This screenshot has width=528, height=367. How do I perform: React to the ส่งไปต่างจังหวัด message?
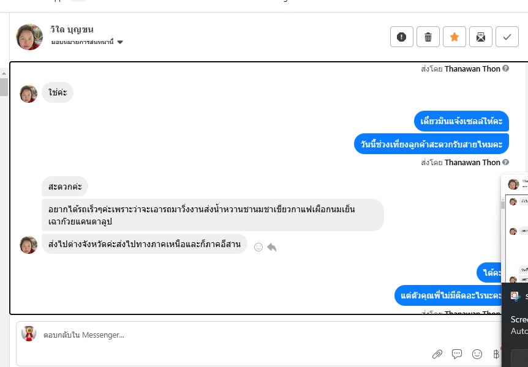tap(258, 247)
